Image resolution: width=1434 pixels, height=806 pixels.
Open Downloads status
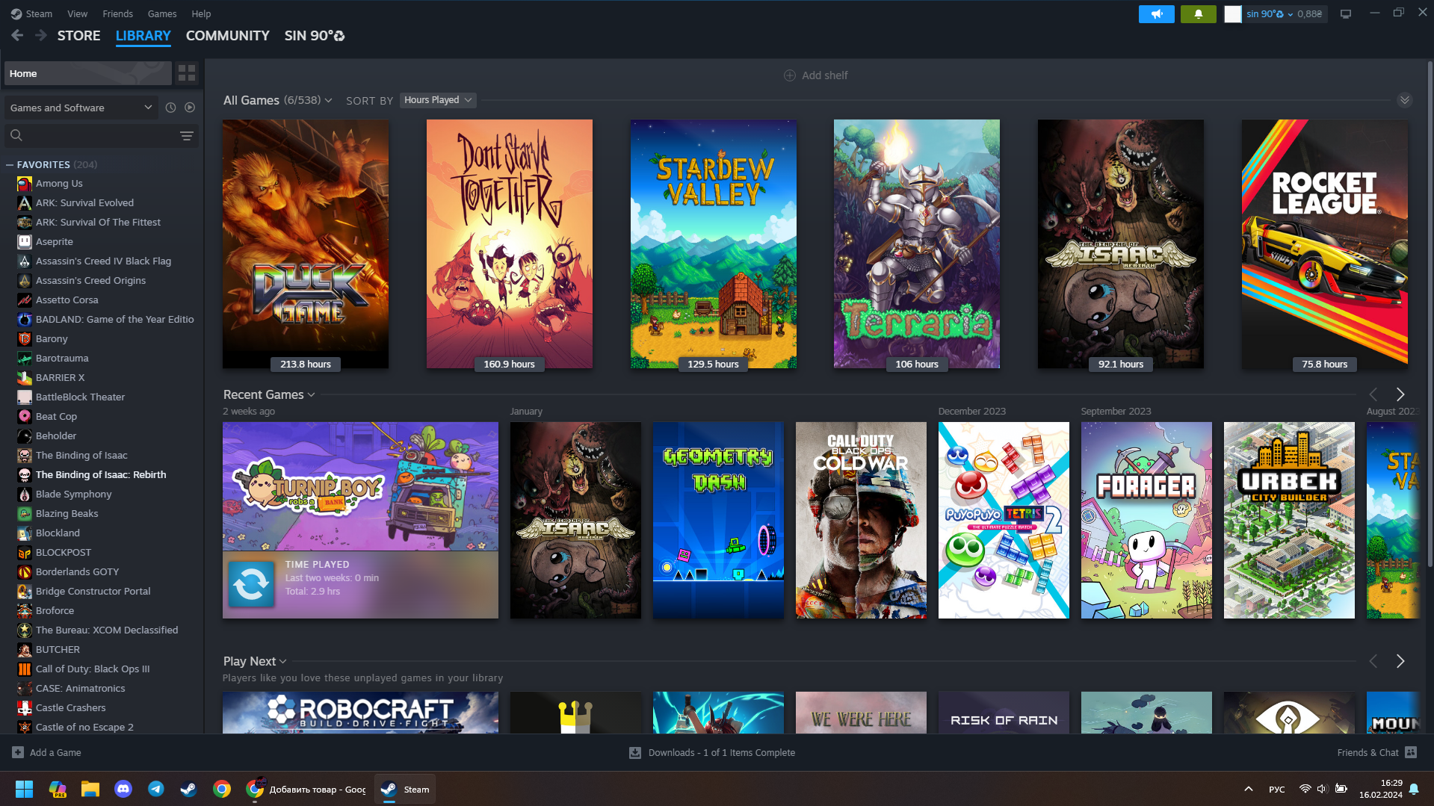click(712, 752)
